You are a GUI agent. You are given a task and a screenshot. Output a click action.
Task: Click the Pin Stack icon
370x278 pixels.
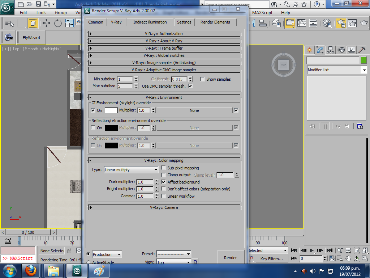(x=313, y=126)
